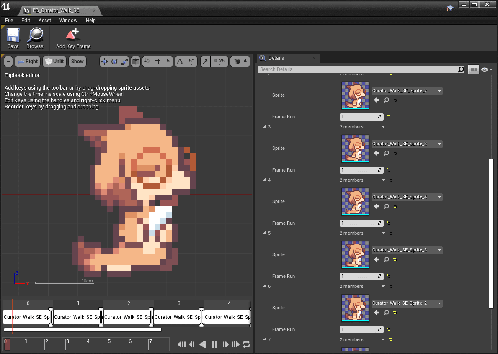Step forward one frame
Screen dimensions: 498x354
(225, 344)
